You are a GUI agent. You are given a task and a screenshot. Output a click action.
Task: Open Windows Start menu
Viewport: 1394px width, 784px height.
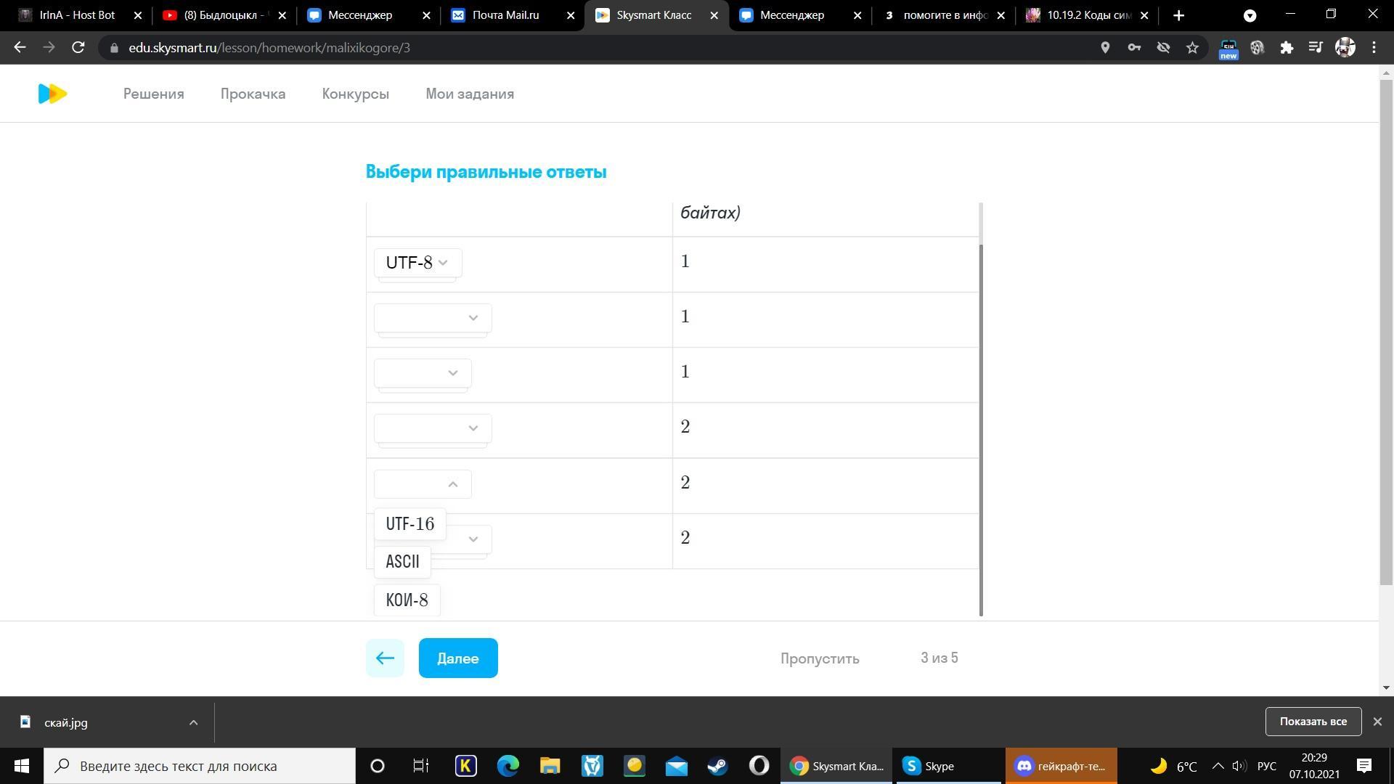21,766
